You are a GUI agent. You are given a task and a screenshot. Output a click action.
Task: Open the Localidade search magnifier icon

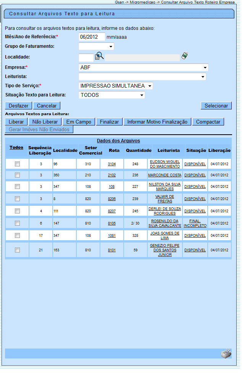click(99, 56)
